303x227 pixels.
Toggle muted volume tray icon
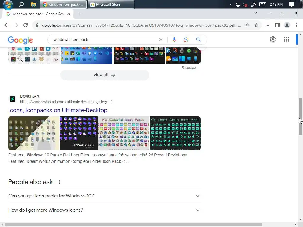(x=245, y=4)
